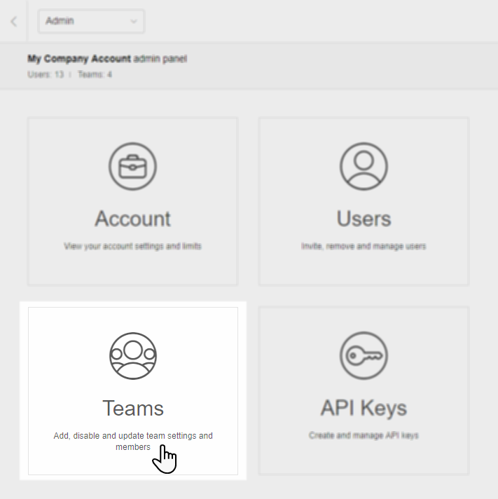Click the 'admin panel' text in header
The image size is (498, 499).
click(160, 59)
